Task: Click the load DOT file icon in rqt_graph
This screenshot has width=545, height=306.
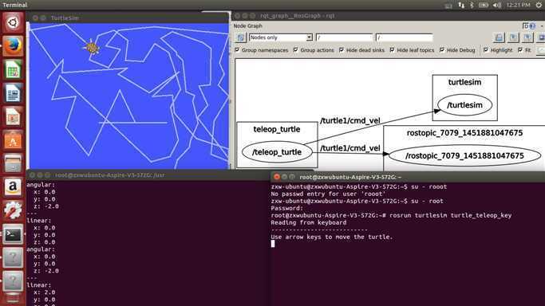Action: [500, 37]
